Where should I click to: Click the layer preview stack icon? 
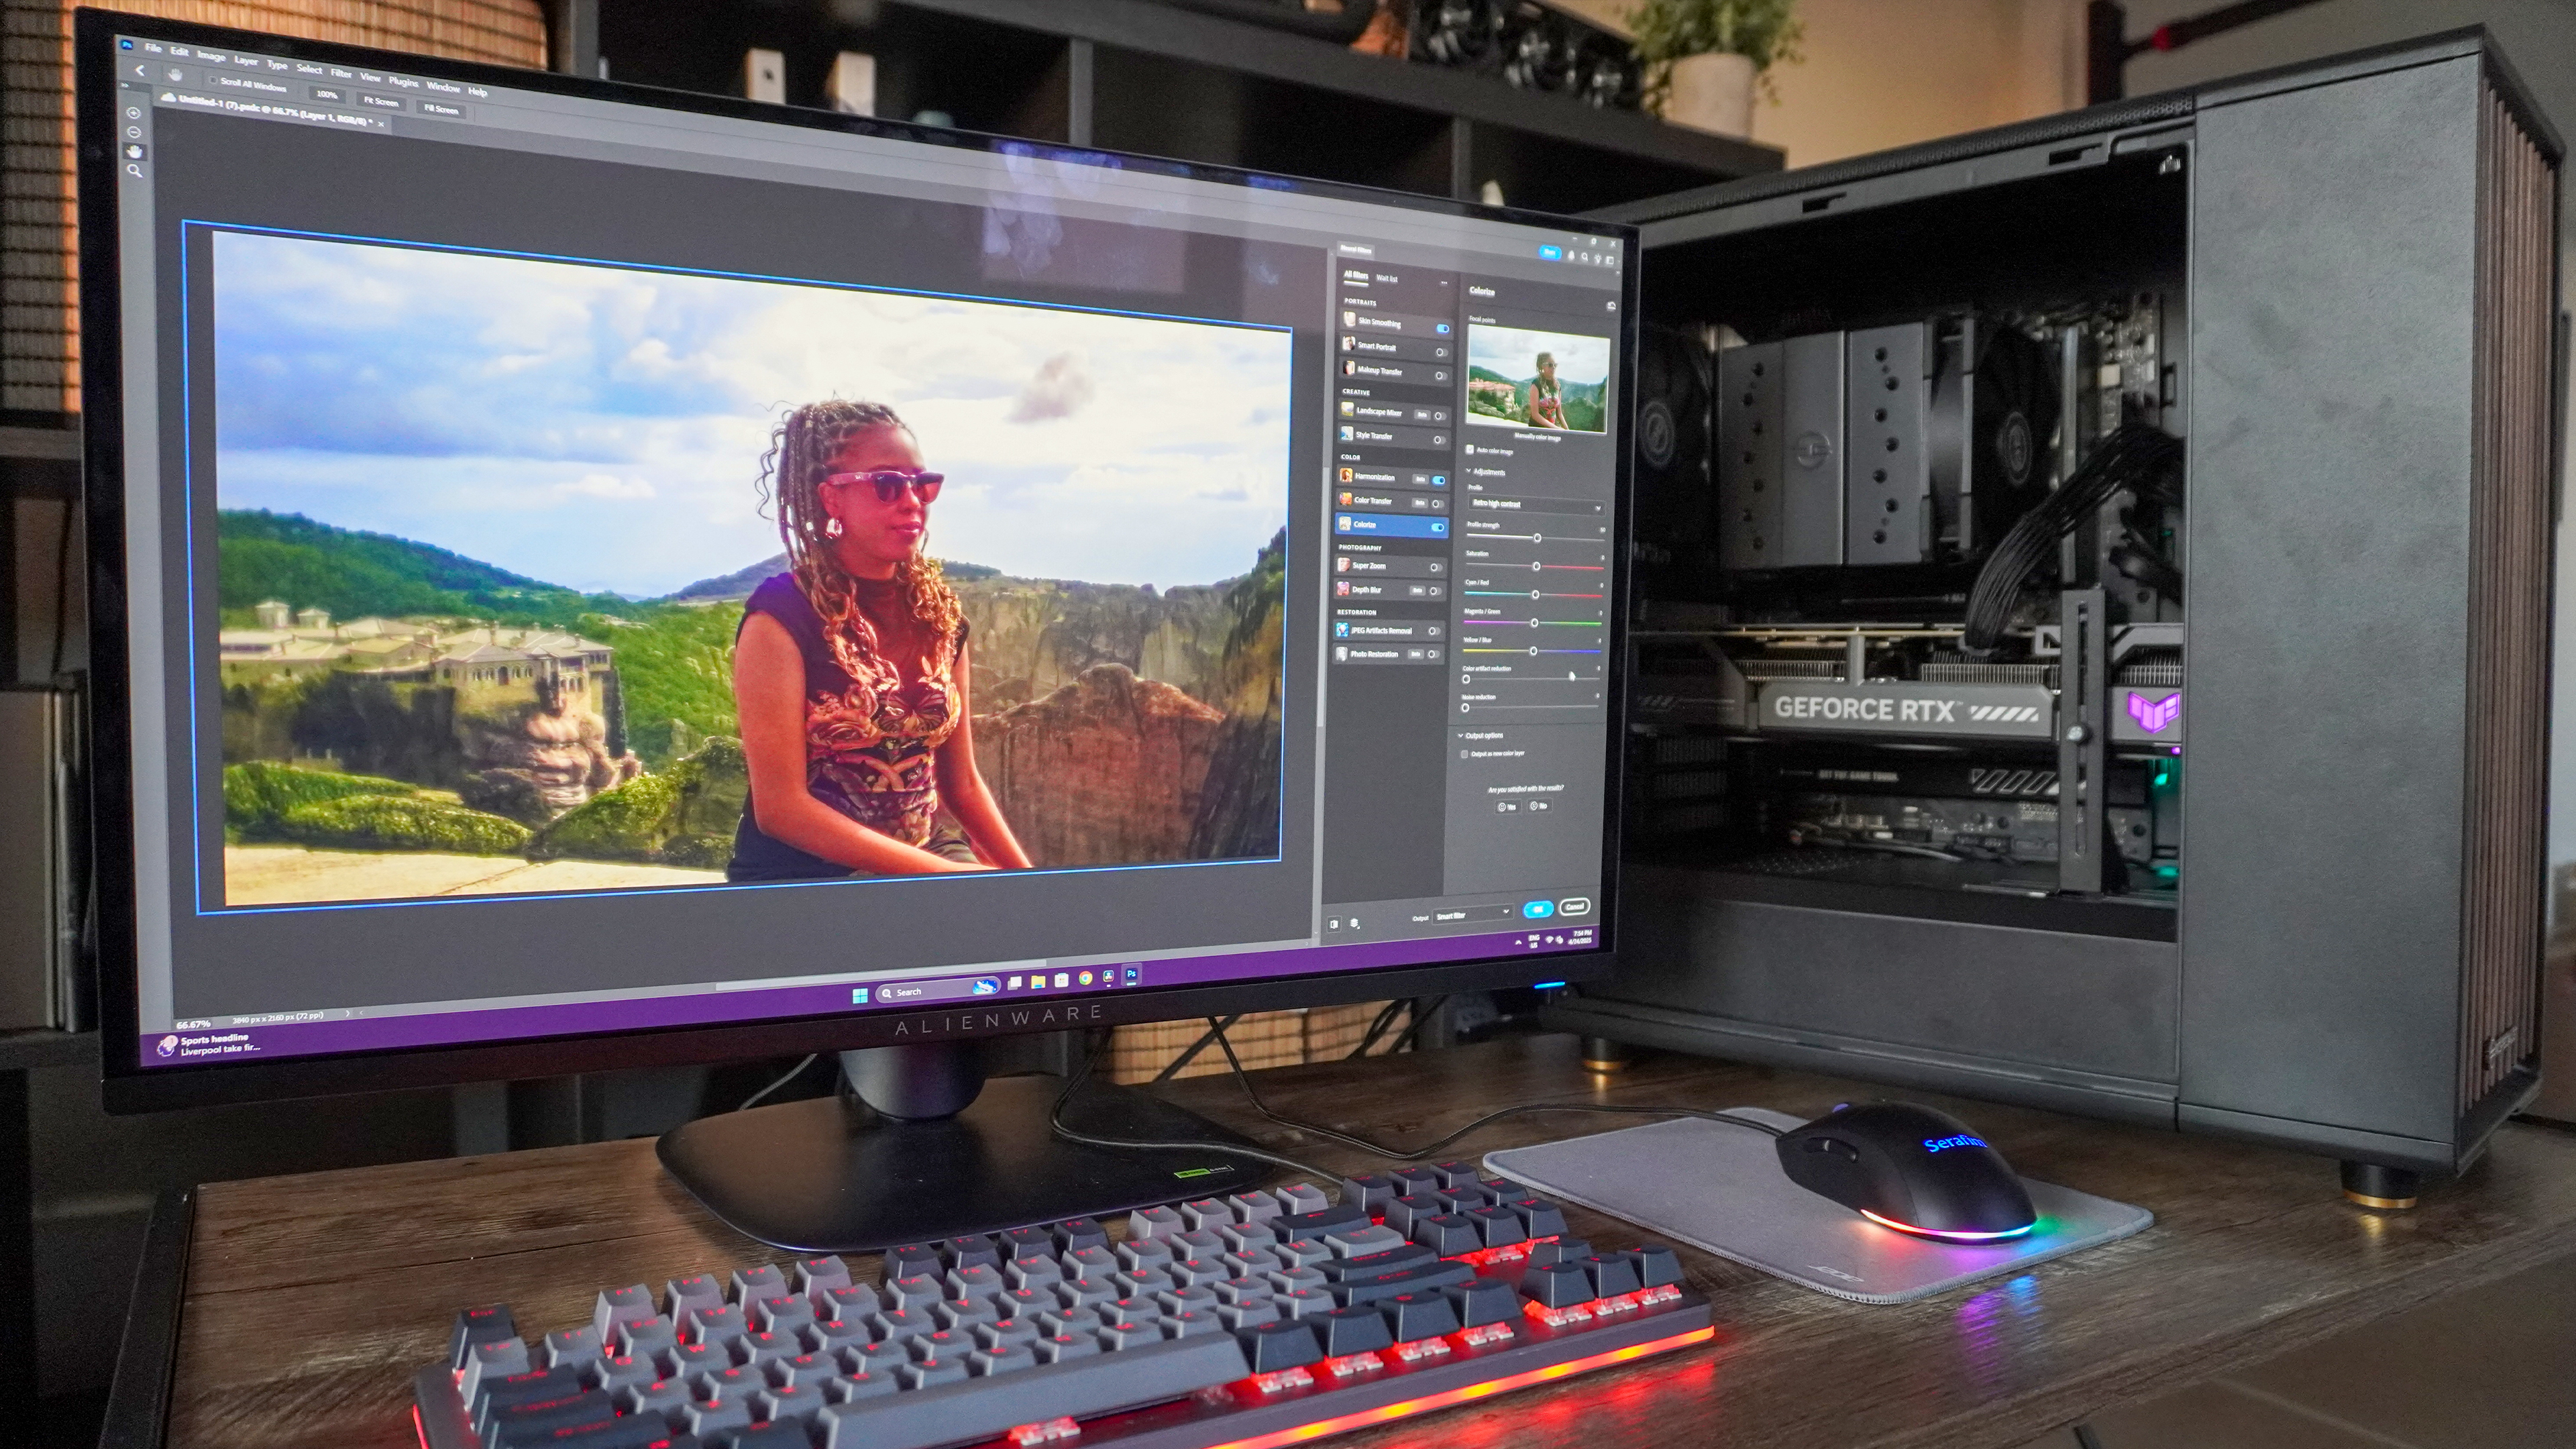pos(1355,924)
